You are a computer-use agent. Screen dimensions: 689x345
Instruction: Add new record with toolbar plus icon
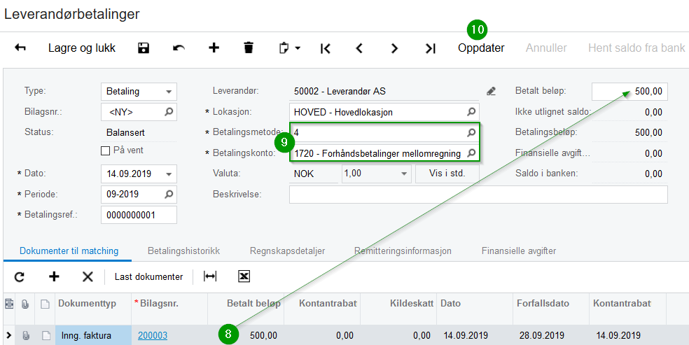[214, 48]
